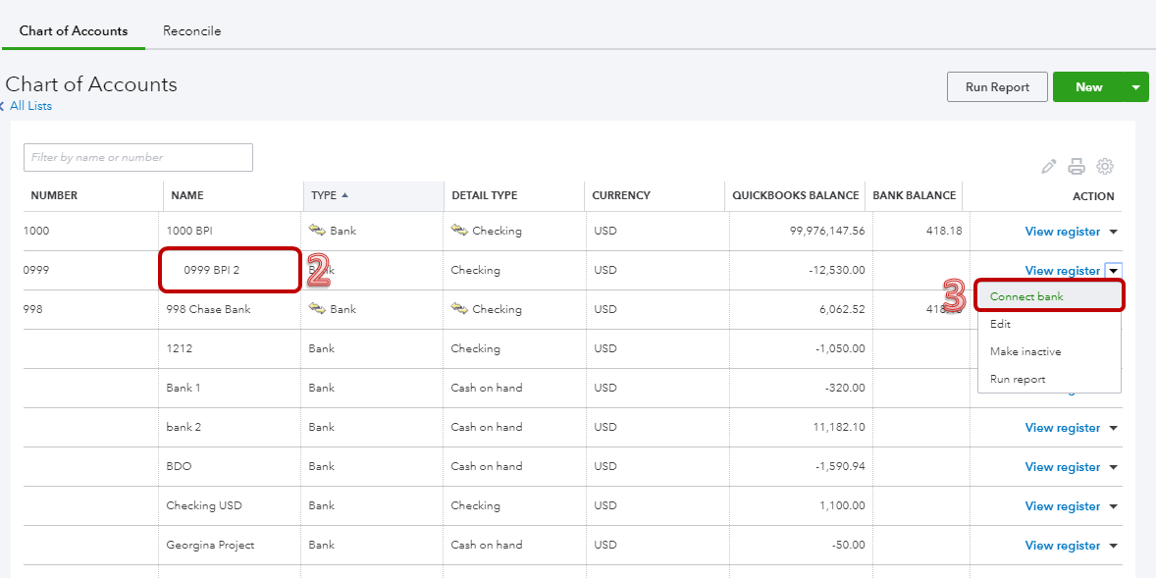Switch to the Chart of Accounts tab
The image size is (1156, 578).
[x=74, y=31]
